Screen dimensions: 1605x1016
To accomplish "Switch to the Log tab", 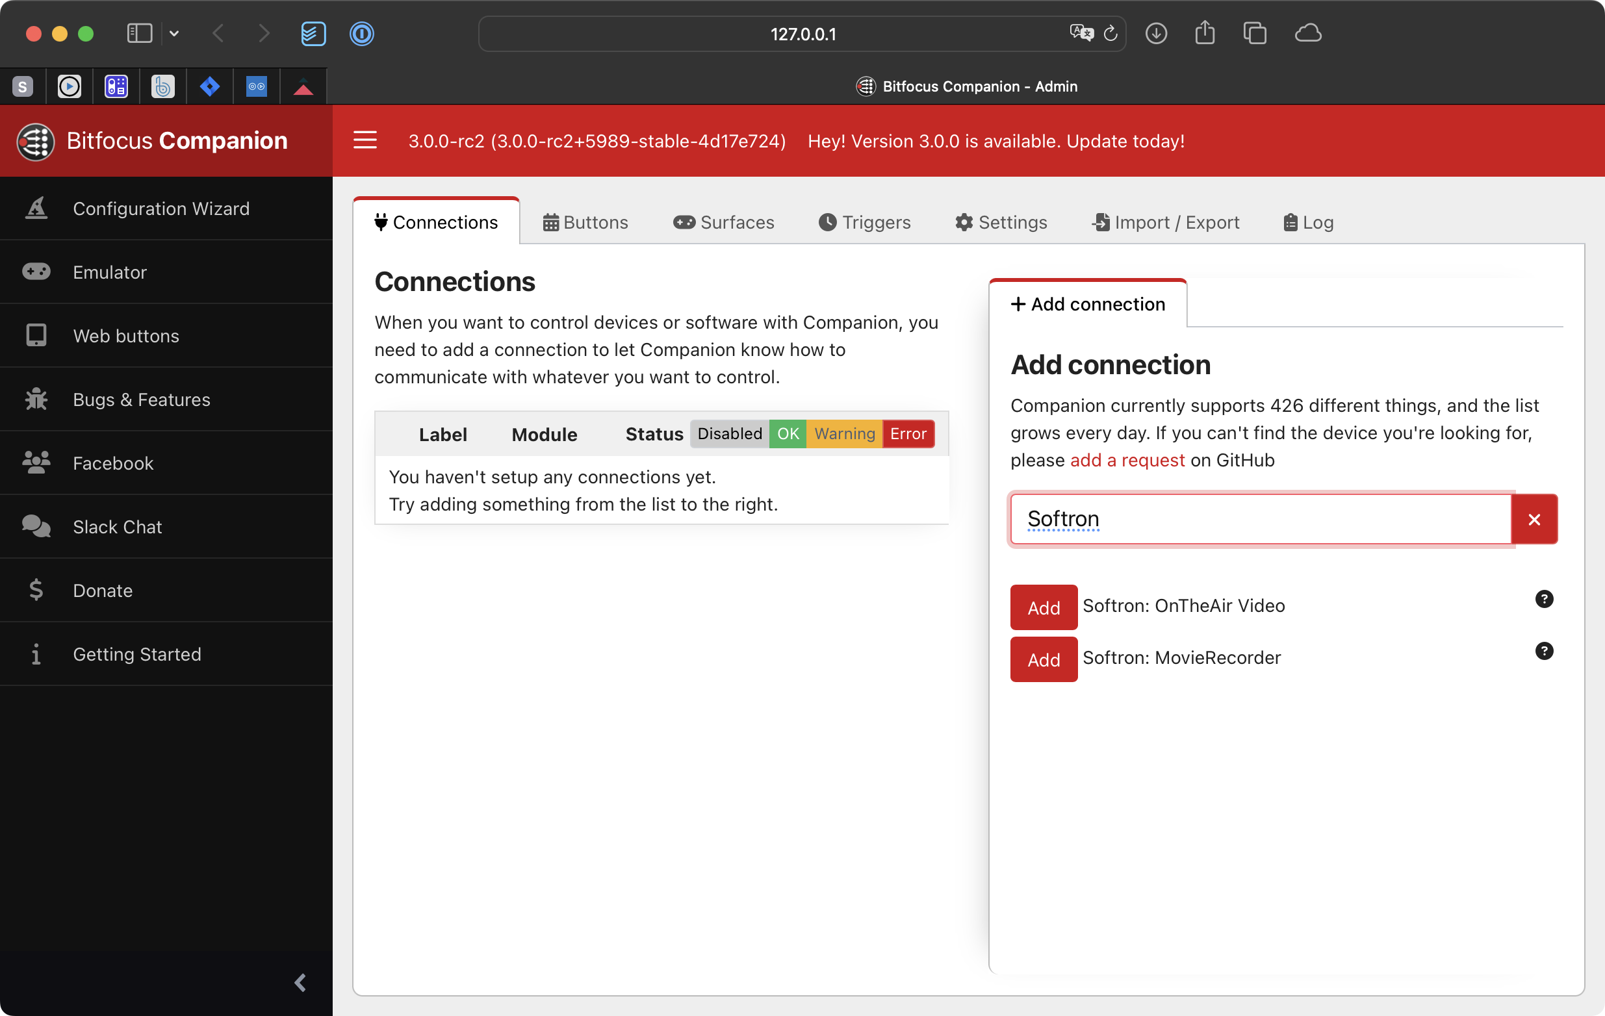I will (x=1308, y=222).
